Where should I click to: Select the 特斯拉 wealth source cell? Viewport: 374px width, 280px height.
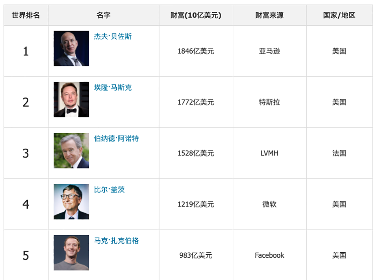click(x=269, y=102)
